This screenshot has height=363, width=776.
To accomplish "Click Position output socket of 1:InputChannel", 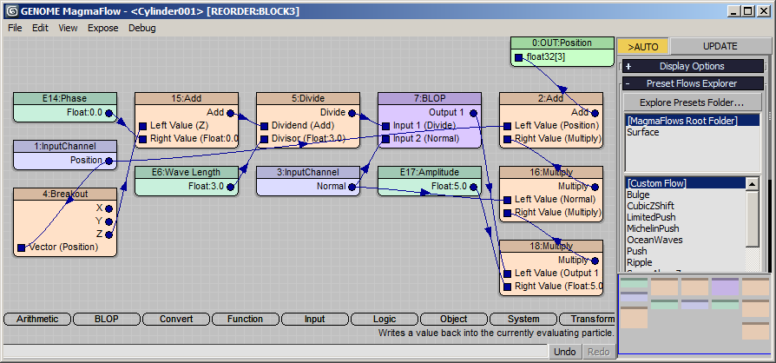I will pyautogui.click(x=109, y=161).
